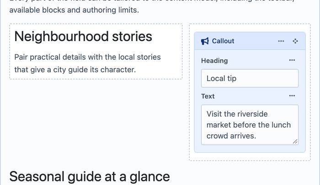The height and width of the screenshot is (185, 320).
Task: Click the Seasonal guide at a glance heading
Action: (x=90, y=176)
